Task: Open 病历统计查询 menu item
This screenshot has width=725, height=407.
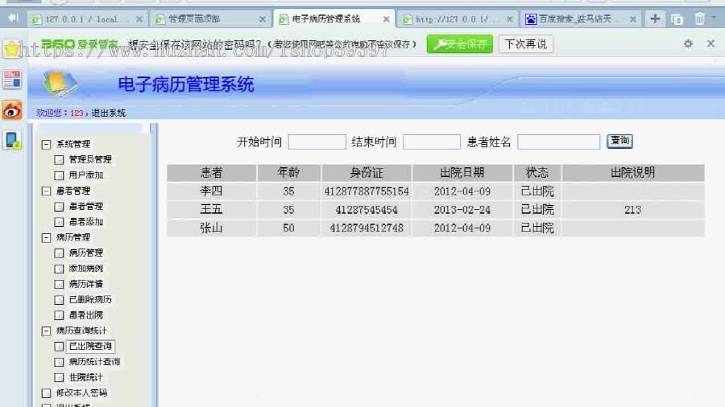Action: (x=94, y=362)
